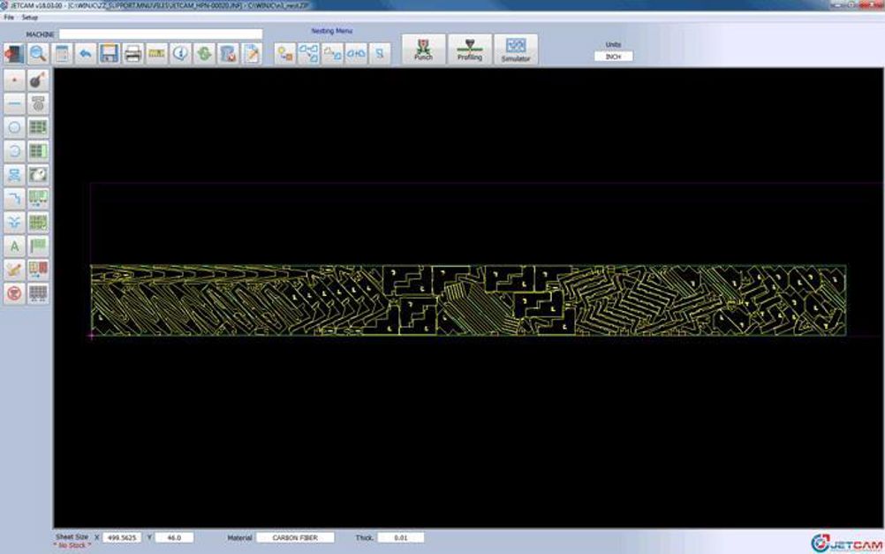Open the Setup menu
The width and height of the screenshot is (885, 554).
pyautogui.click(x=30, y=18)
